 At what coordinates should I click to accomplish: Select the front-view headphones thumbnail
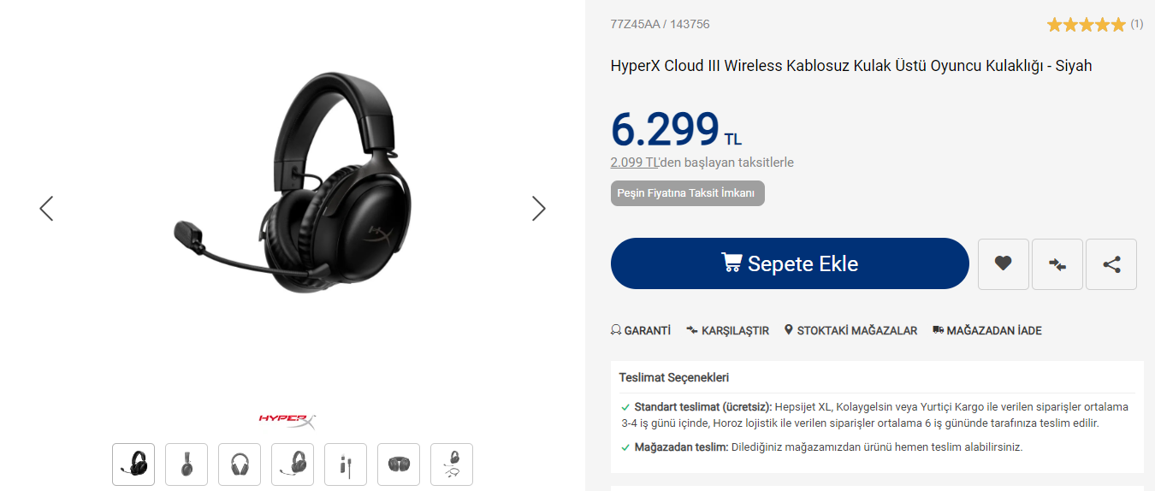click(240, 464)
